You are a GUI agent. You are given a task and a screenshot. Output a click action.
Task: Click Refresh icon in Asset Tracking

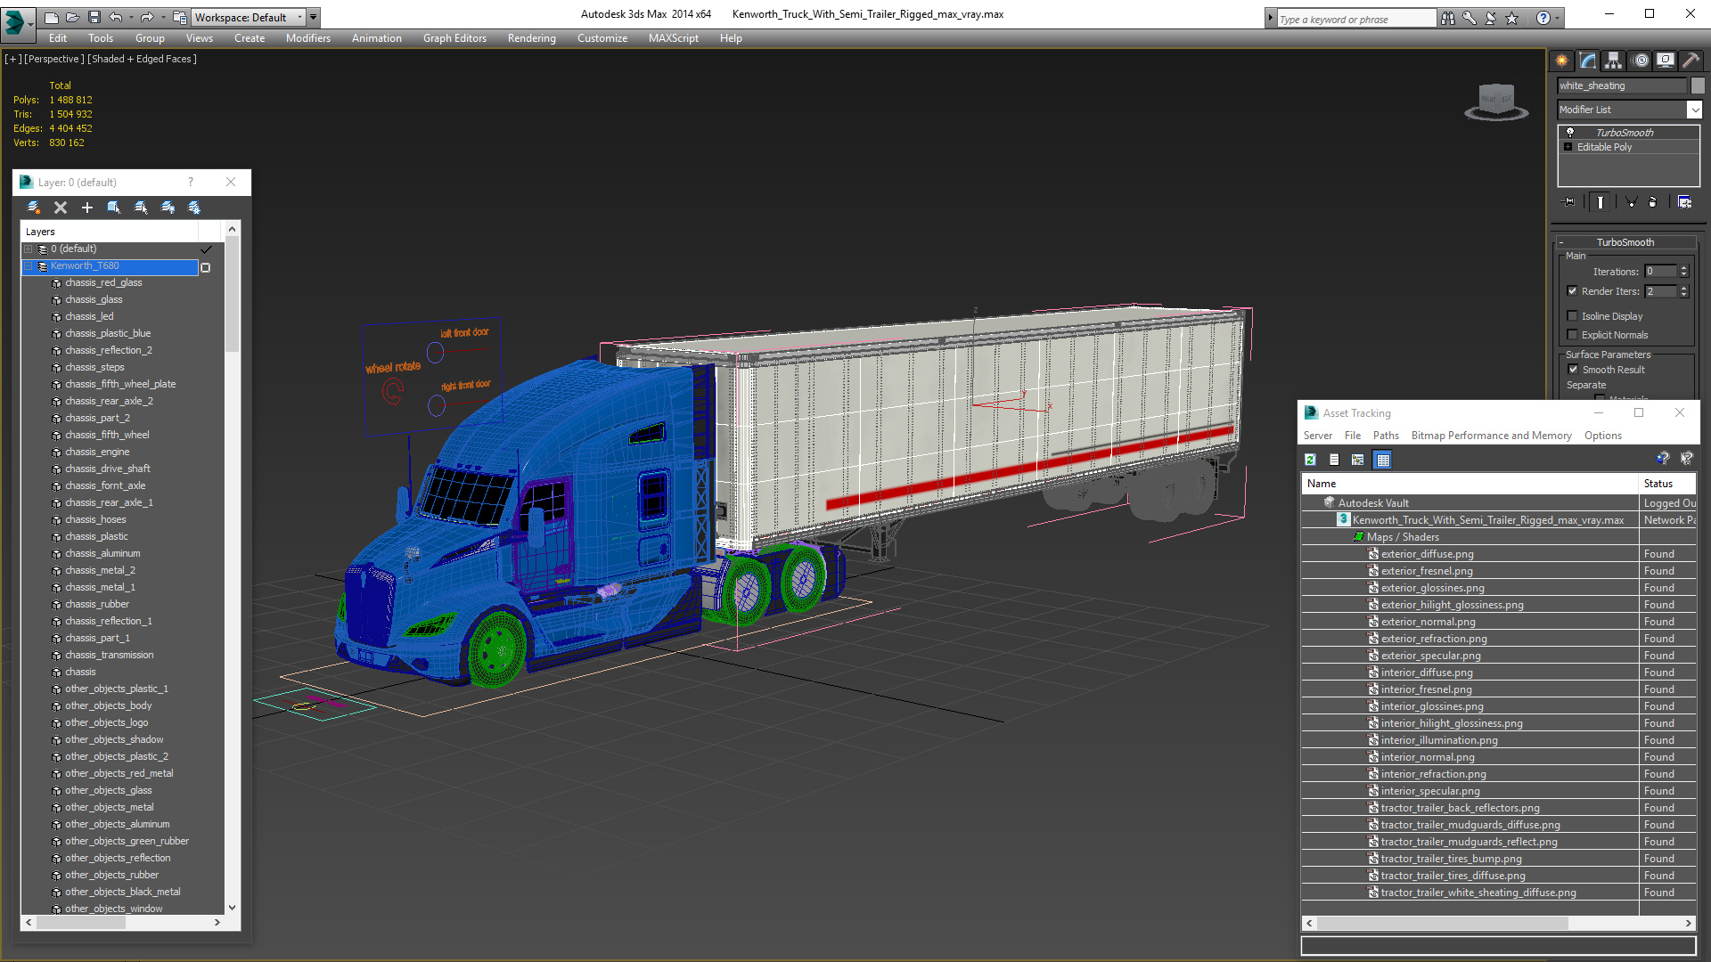point(1310,460)
